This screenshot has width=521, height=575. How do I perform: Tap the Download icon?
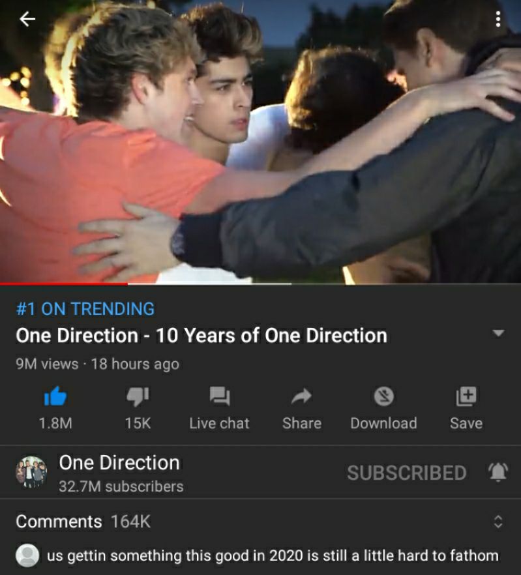click(x=384, y=396)
